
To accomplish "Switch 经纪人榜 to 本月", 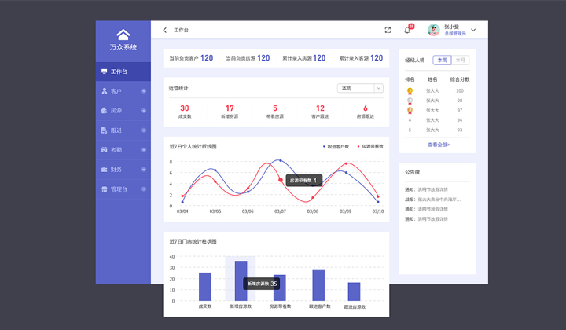I will pyautogui.click(x=460, y=60).
